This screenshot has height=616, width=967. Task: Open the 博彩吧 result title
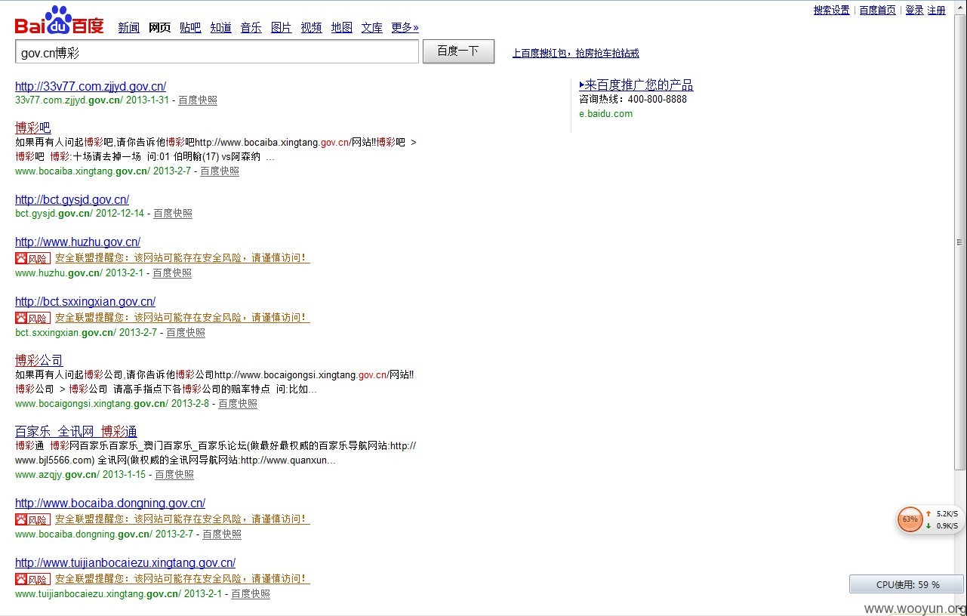point(32,128)
